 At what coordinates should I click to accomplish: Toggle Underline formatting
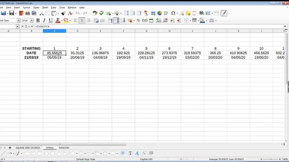click(51, 20)
